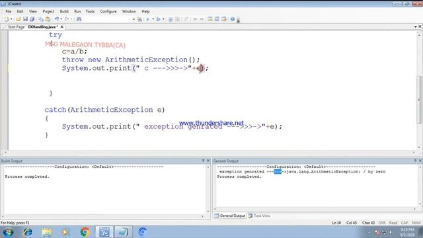Viewport: 423px width, 238px height.
Task: Open File Explorer from the taskbar
Action: coord(47,232)
